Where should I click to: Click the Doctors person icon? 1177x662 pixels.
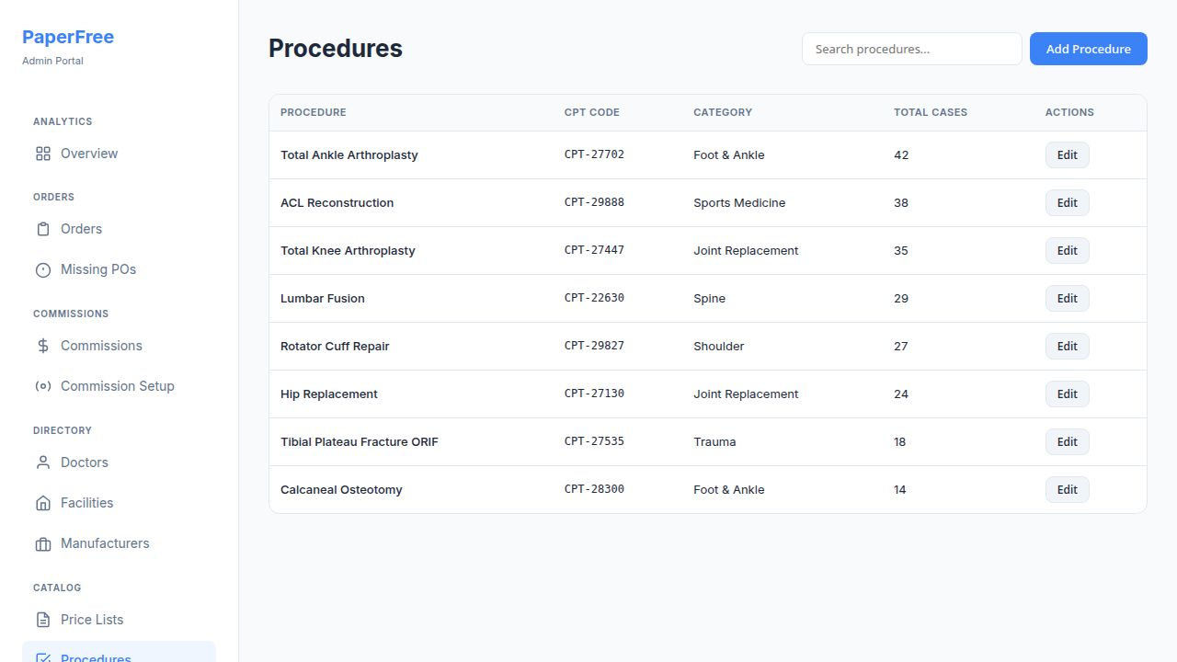click(x=42, y=462)
